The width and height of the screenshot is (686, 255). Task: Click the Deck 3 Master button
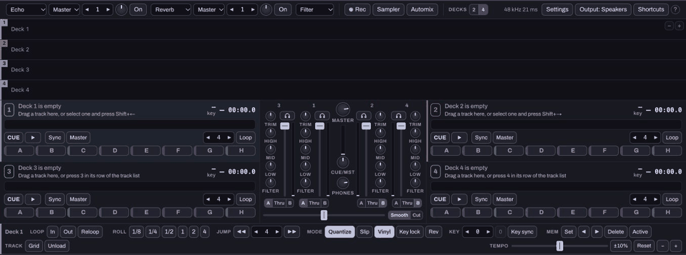tap(78, 199)
